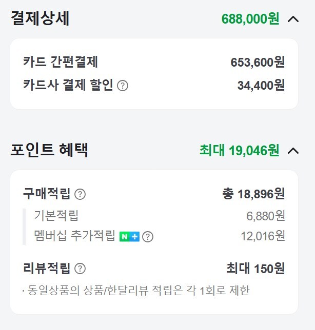Click the 멤버십 추가적립 label
The height and width of the screenshot is (330, 315).
(x=74, y=236)
